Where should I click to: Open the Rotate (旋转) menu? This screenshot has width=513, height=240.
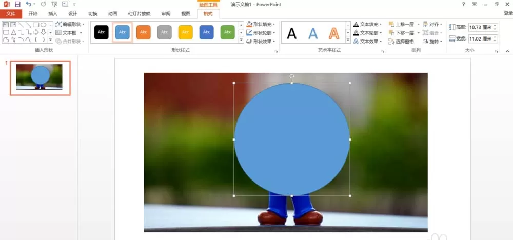tap(432, 42)
